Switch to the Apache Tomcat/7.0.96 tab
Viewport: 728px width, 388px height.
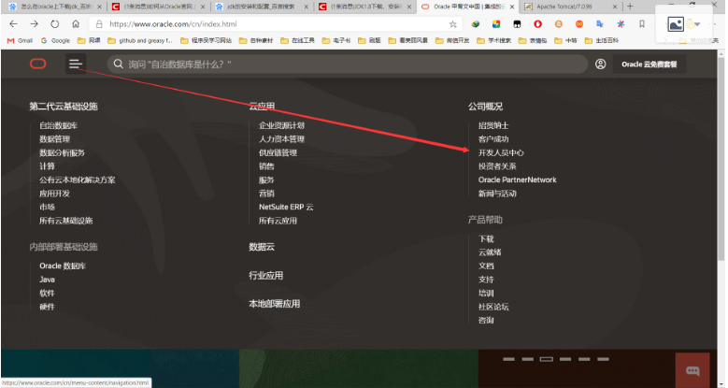571,7
